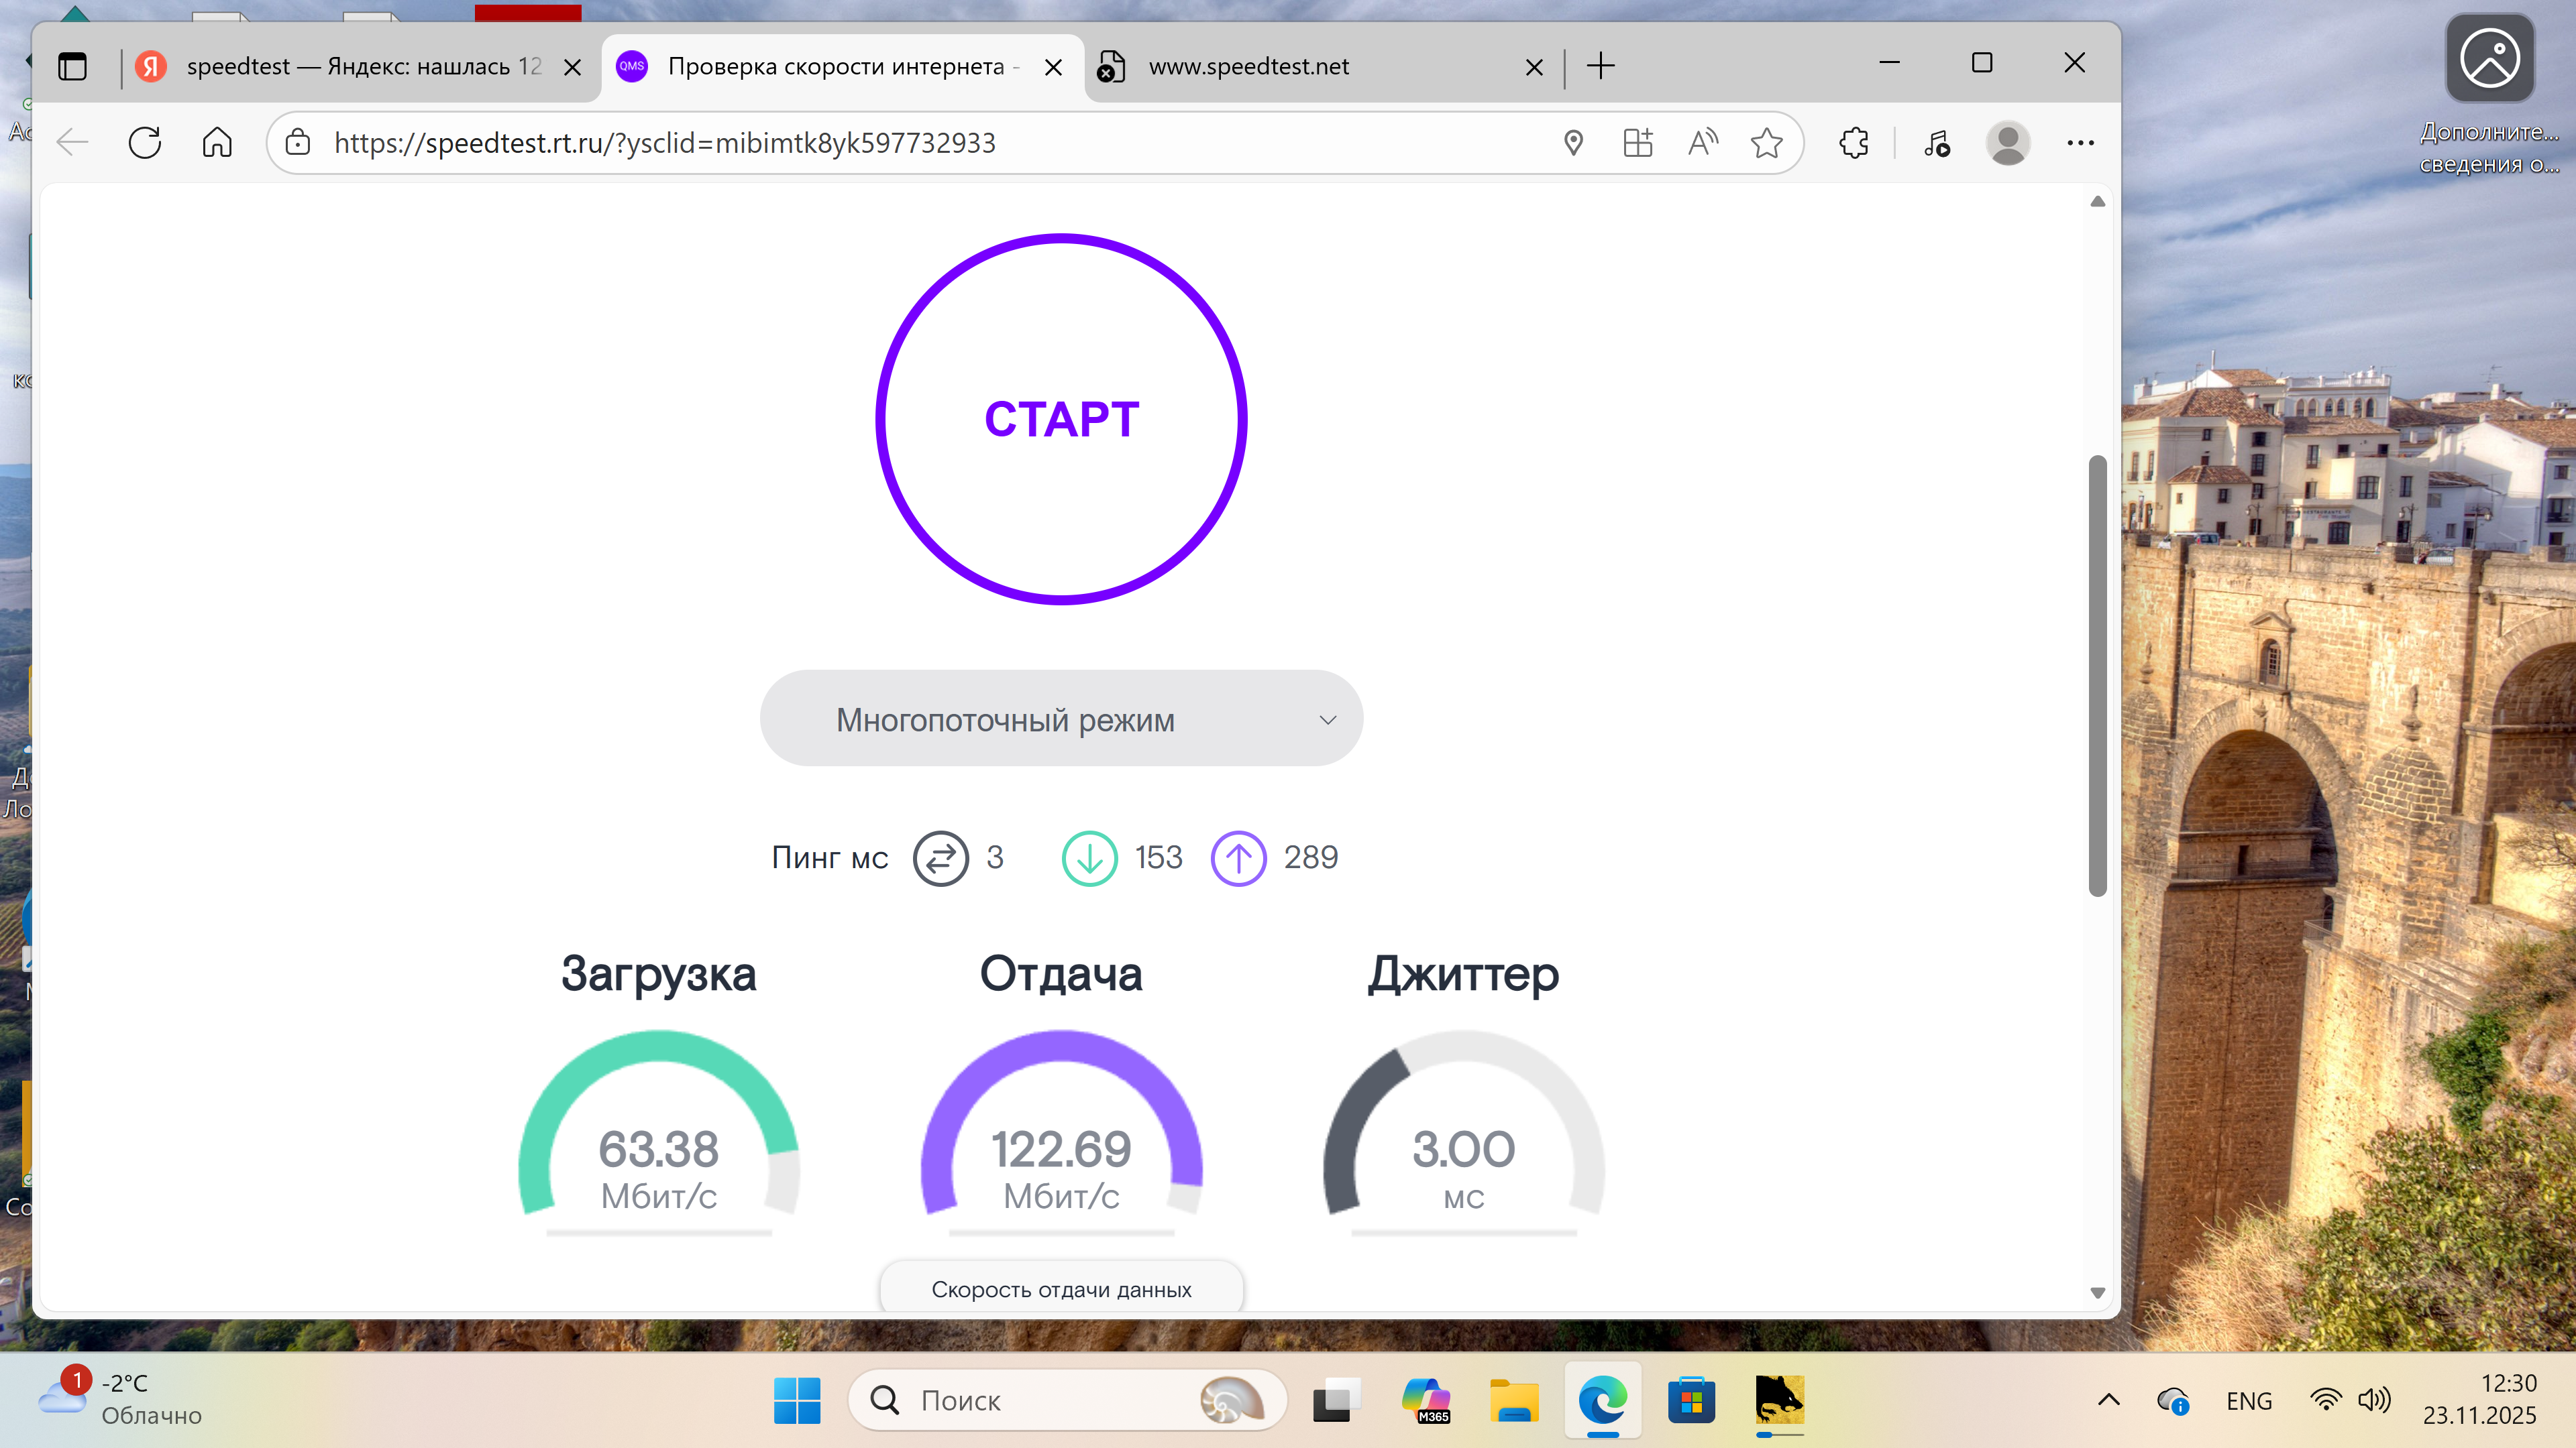
Task: Add page to favorites star icon
Action: coord(1766,143)
